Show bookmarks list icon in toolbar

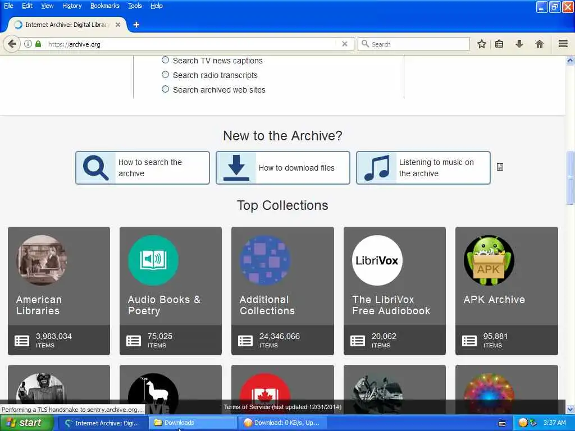(x=499, y=44)
